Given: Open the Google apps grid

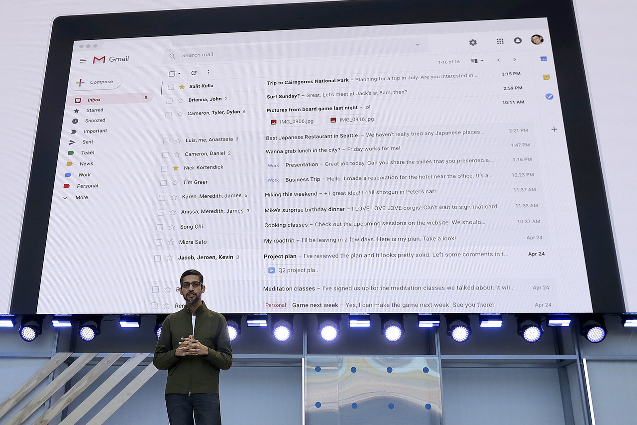Looking at the screenshot, I should (x=500, y=41).
